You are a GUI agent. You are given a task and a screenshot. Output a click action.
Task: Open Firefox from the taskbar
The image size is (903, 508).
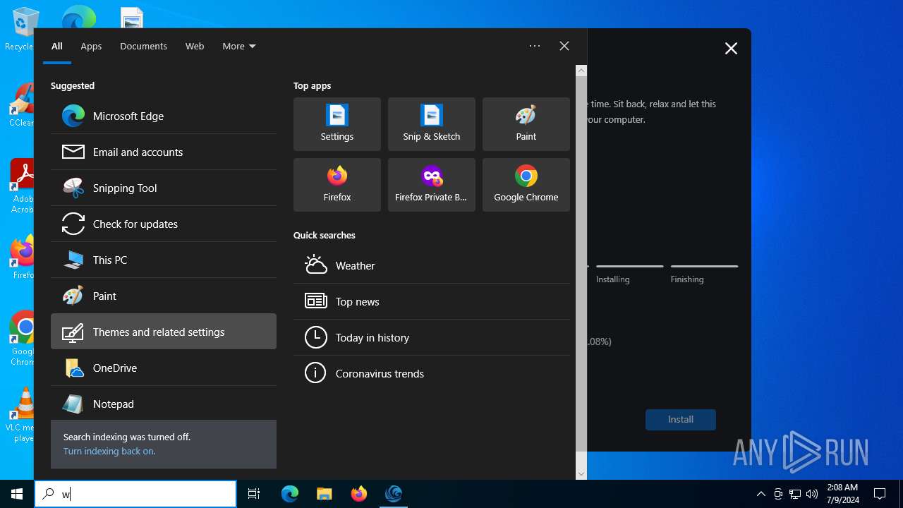pyautogui.click(x=359, y=494)
